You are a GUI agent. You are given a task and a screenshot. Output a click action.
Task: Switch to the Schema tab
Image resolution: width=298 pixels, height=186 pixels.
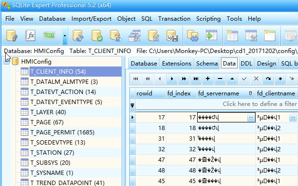pos(207,64)
